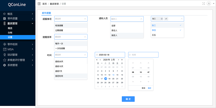Select 王五 in the person list
This screenshot has height=108, width=216.
click(x=167, y=35)
